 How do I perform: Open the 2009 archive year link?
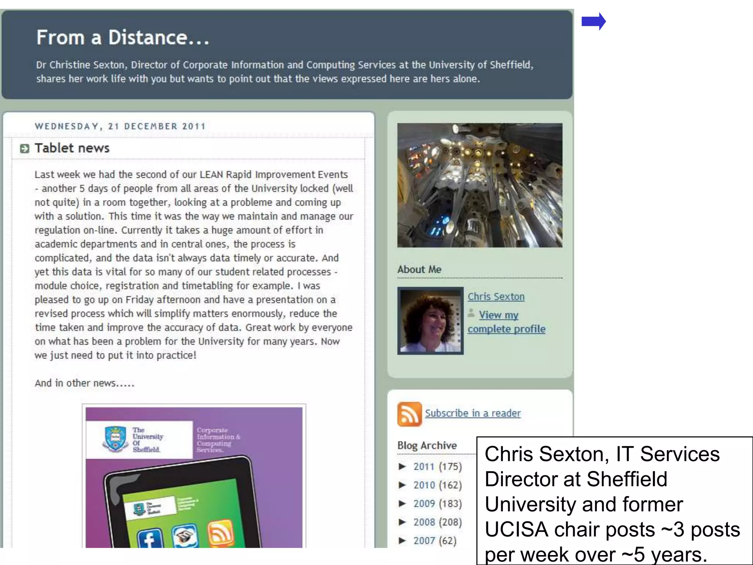coord(424,503)
